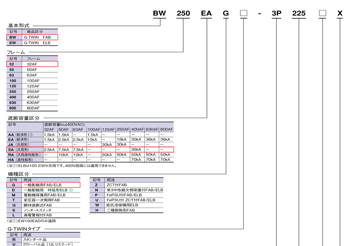Click the 'フレーム' section heading above the frame table
The width and height of the screenshot is (347, 246).
(x=16, y=52)
